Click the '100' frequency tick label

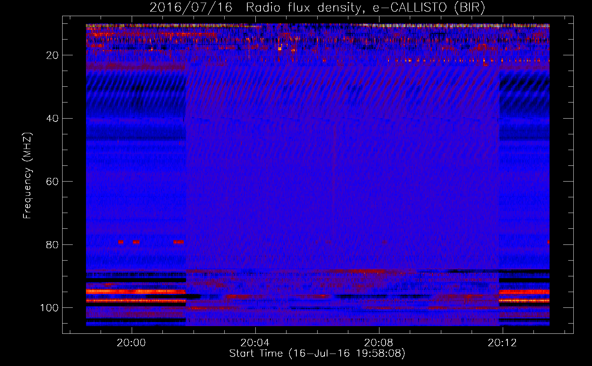[x=49, y=308]
